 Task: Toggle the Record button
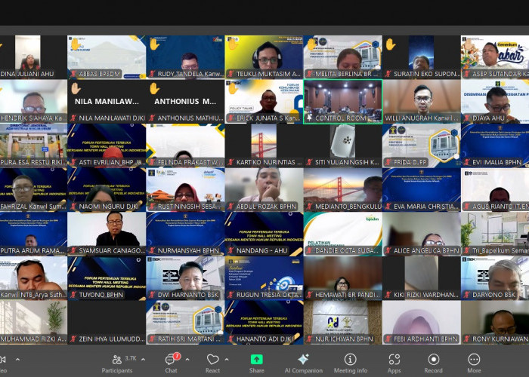434,360
